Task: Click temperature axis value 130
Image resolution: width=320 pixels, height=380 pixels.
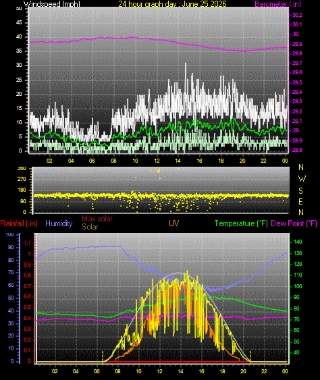Action: tap(298, 253)
